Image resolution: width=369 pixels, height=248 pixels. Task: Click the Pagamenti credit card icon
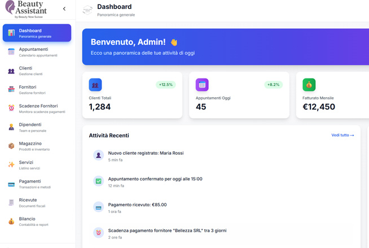pos(11,184)
